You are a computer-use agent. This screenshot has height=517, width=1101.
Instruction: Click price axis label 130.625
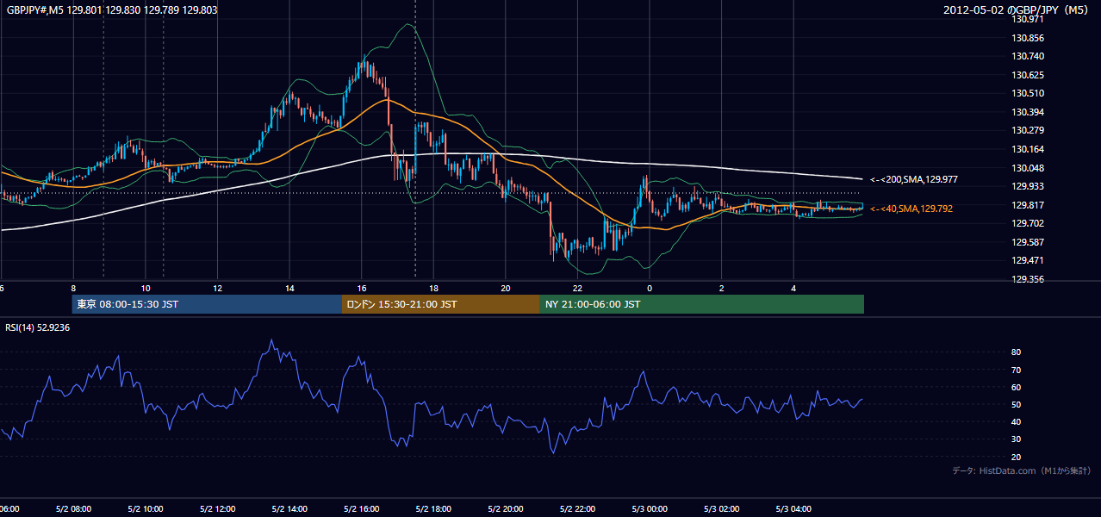1029,75
